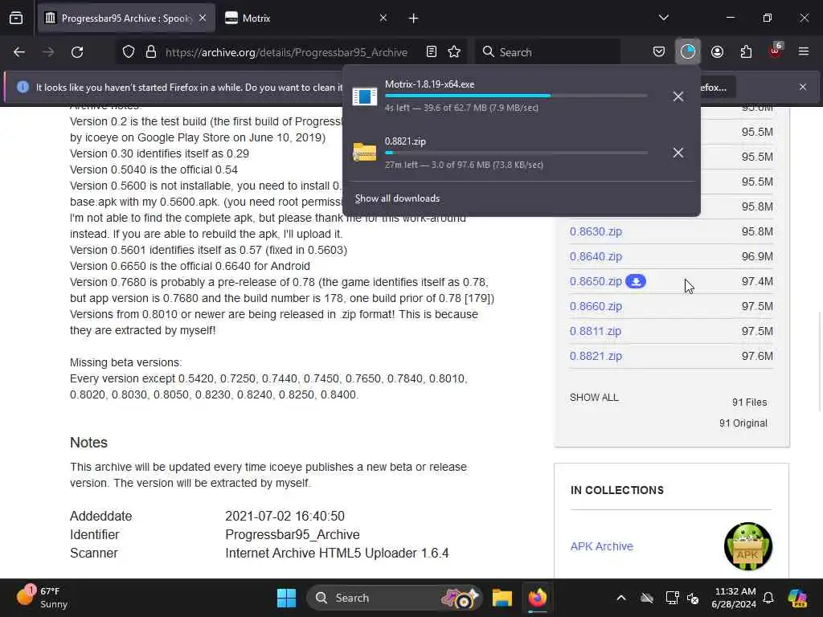Image resolution: width=823 pixels, height=617 pixels.
Task: List all tabs dropdown arrow
Action: (x=663, y=18)
